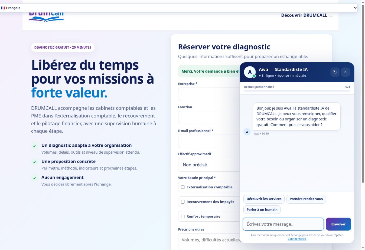Close the Awa chat widget
This screenshot has height=250, width=365.
click(346, 72)
